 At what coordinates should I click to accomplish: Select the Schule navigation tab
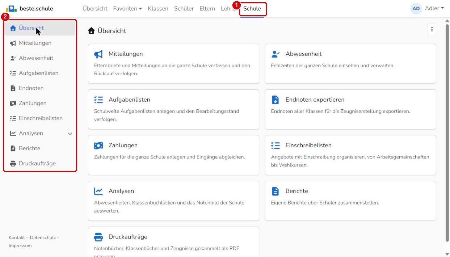[x=252, y=9]
